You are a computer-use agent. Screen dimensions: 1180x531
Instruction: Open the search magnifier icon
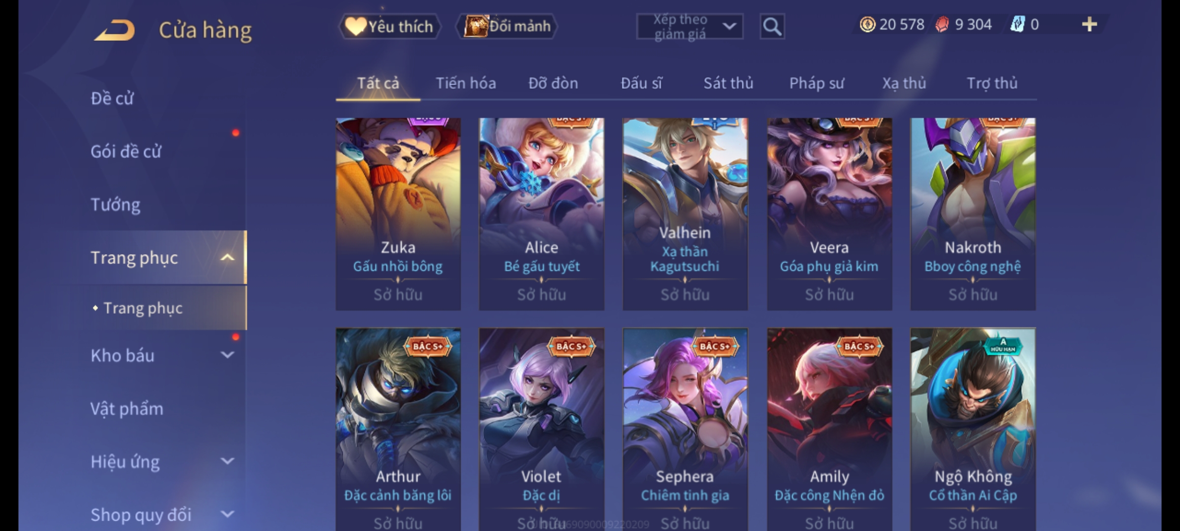(772, 27)
